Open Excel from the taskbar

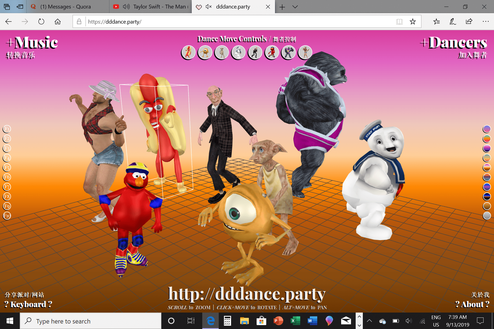tap(295, 321)
